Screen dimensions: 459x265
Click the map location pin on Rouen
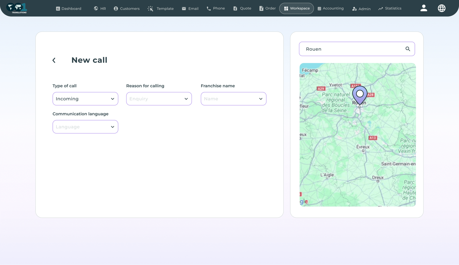tap(359, 95)
